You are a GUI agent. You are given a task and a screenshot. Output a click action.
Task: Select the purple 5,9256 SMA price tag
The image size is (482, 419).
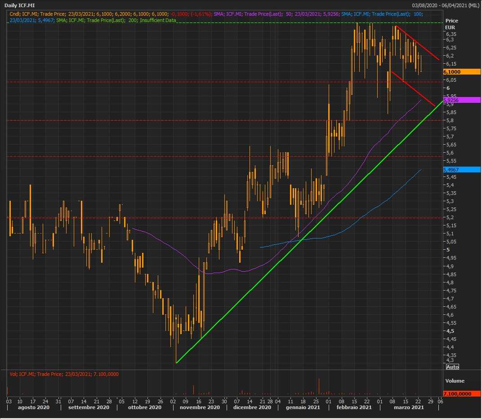point(461,100)
